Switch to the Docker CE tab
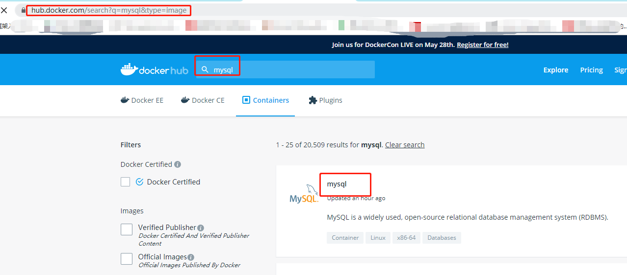Image resolution: width=627 pixels, height=275 pixels. coord(203,100)
